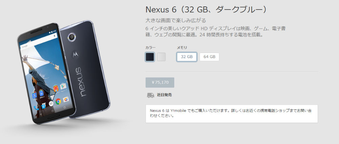The width and height of the screenshot is (339, 144).
Task: Click the Nexus 6 product title
Action: pyautogui.click(x=207, y=10)
